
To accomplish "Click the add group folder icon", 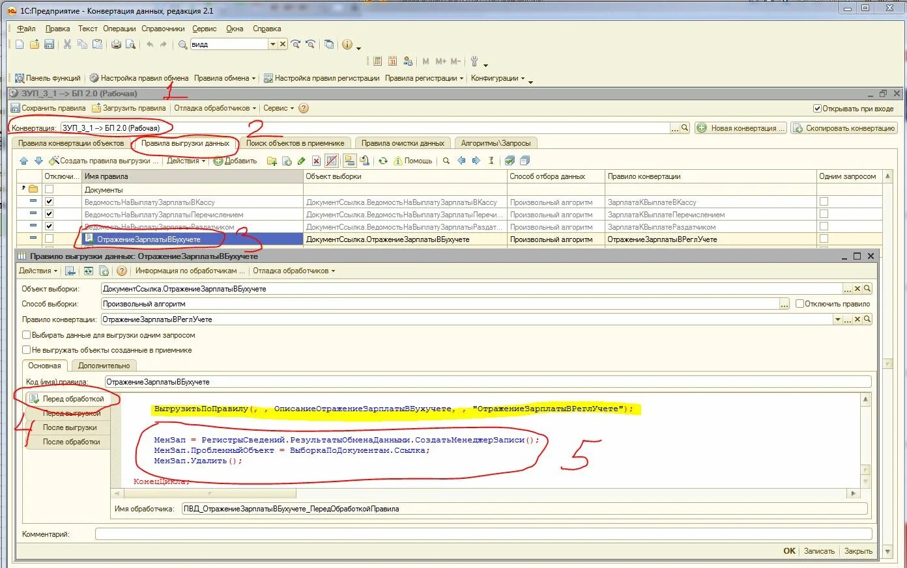I will coord(272,161).
